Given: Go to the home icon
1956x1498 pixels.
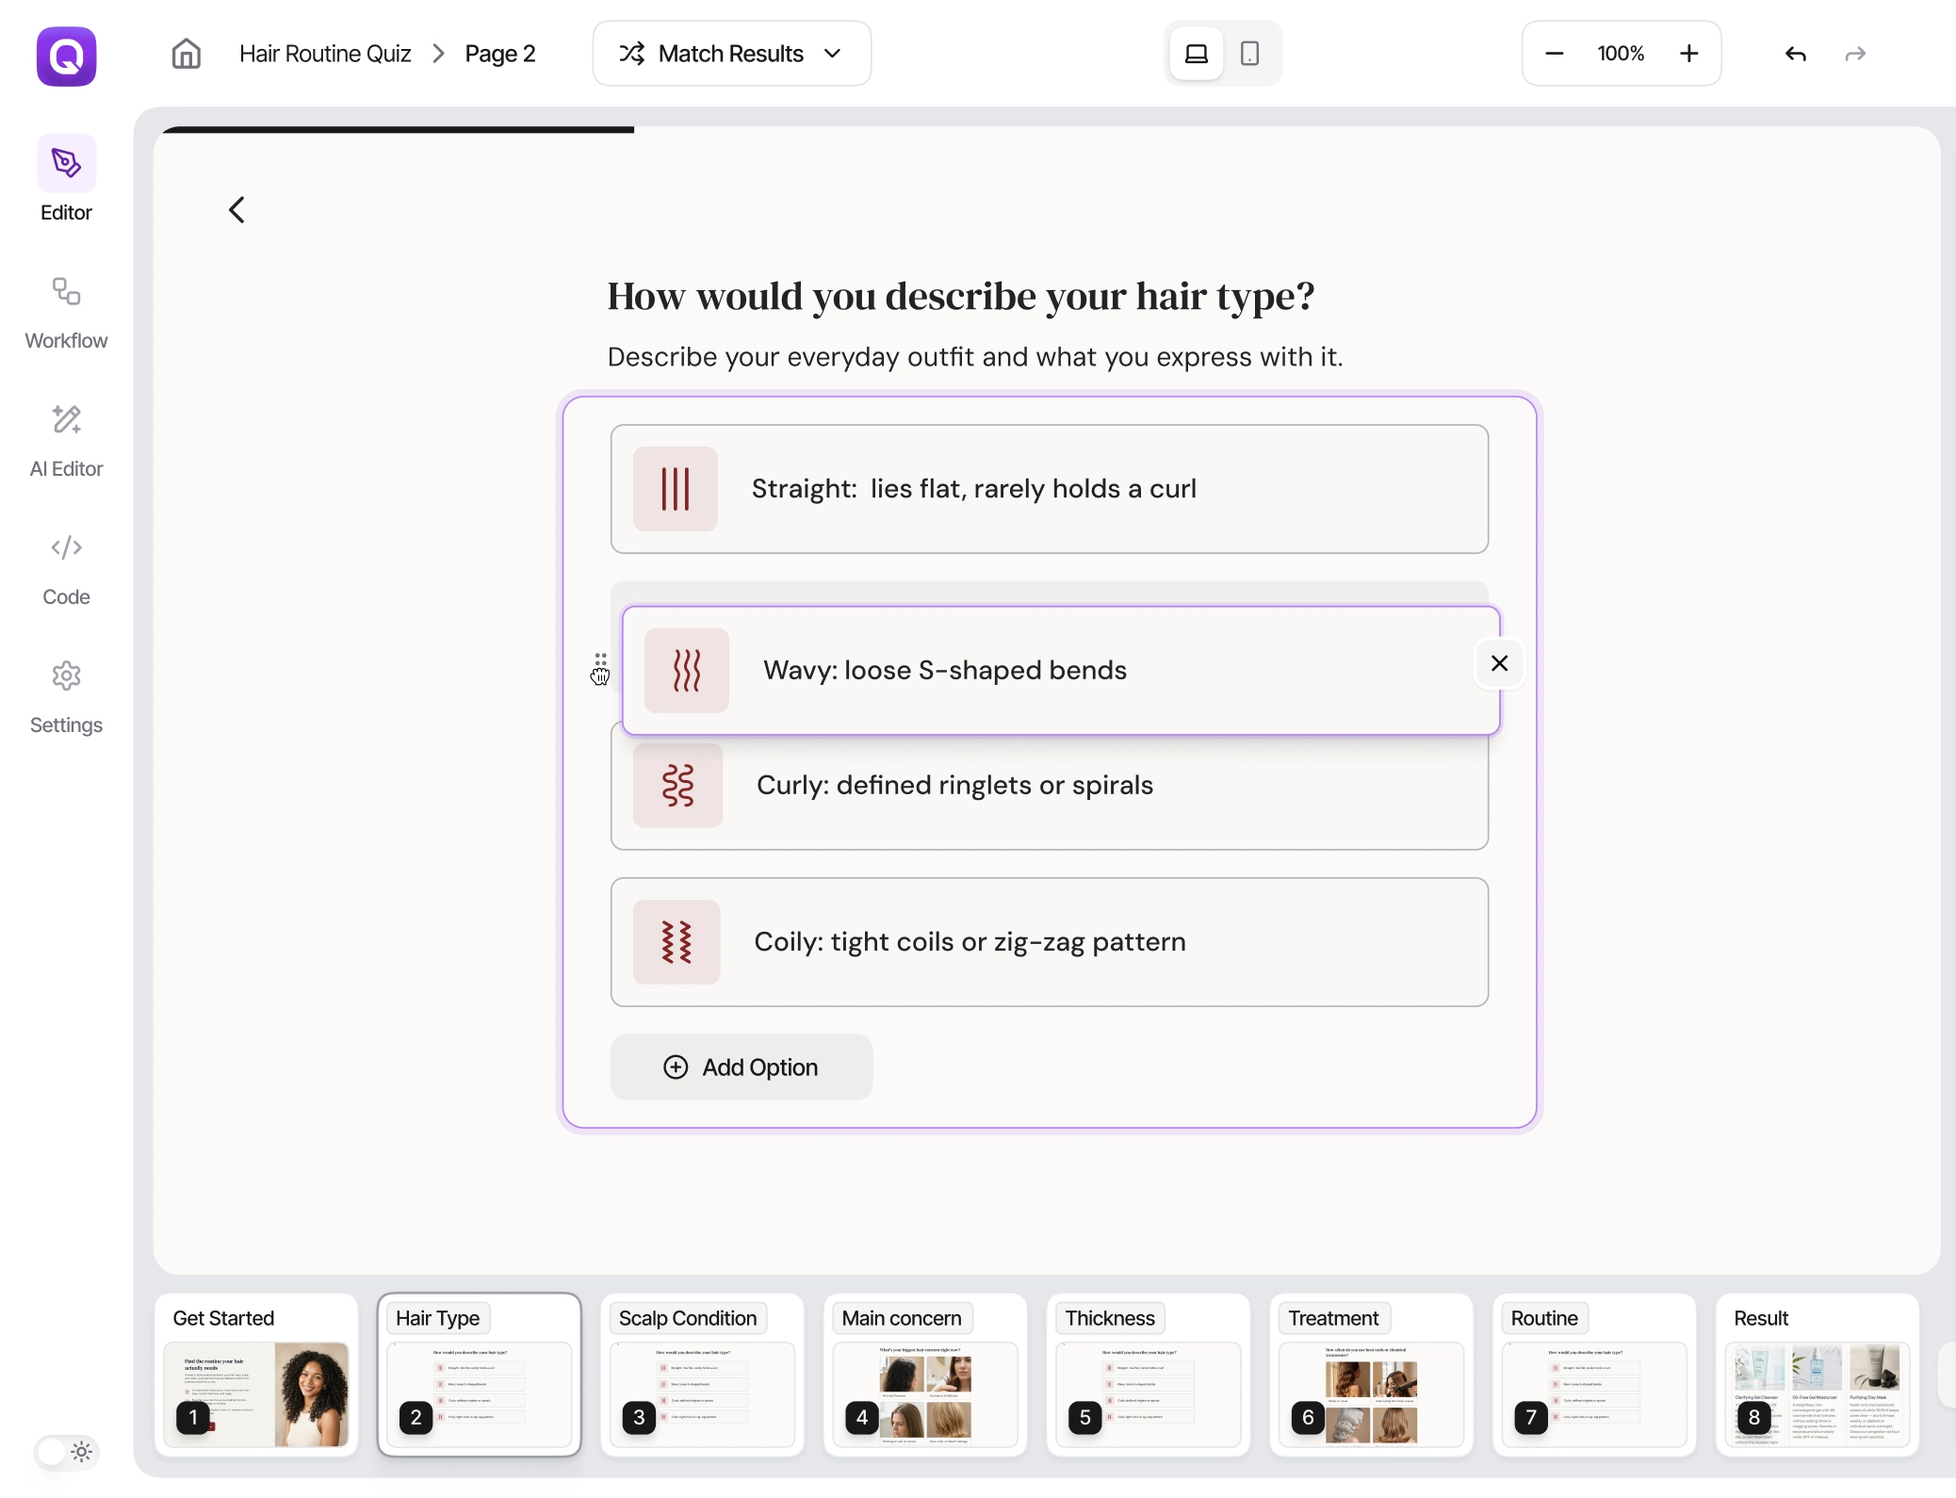Looking at the screenshot, I should click(187, 54).
